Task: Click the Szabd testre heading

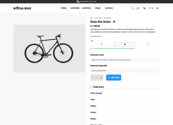Action: click(99, 87)
